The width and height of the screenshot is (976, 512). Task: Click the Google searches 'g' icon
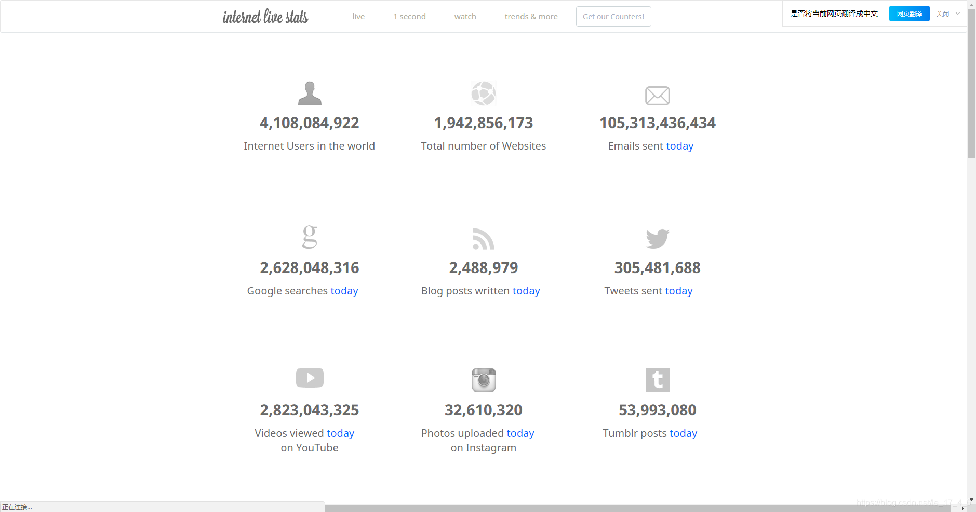(x=310, y=237)
